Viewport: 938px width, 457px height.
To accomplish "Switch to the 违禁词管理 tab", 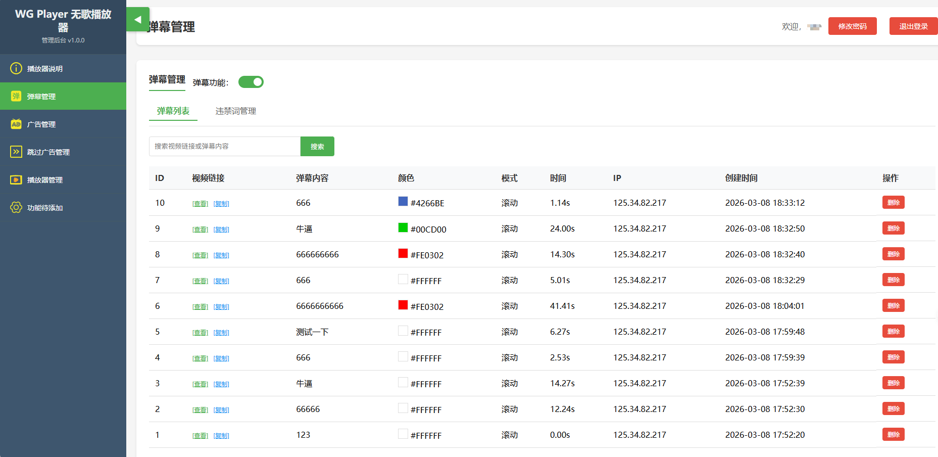I will [x=235, y=111].
